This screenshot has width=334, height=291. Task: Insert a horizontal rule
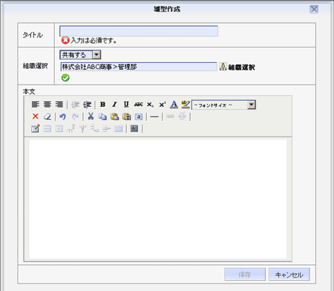154,117
